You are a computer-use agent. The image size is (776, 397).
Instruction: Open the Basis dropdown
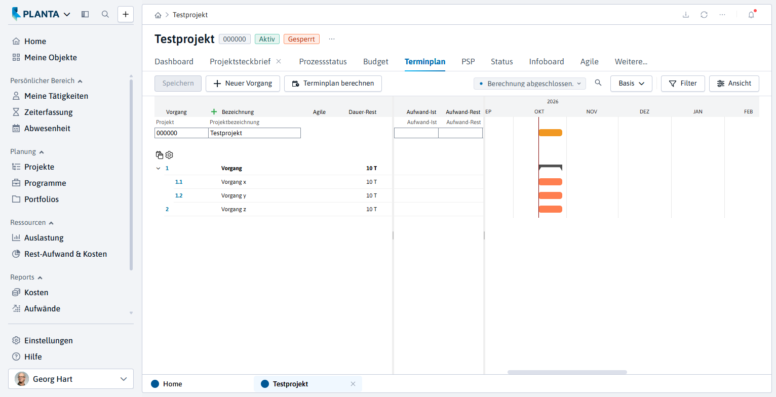click(x=631, y=84)
